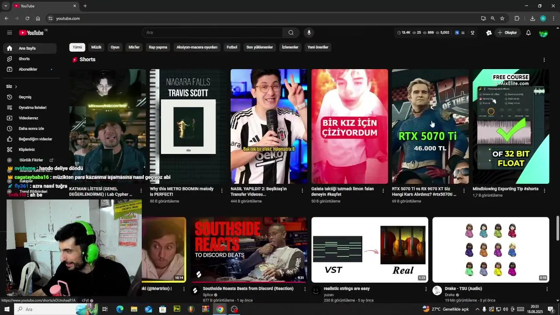This screenshot has width=560, height=315.
Task: Select the Oyun filter chip
Action: coord(115,47)
